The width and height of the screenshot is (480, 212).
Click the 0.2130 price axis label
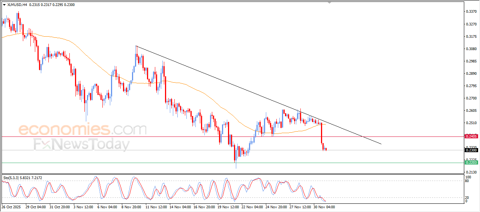tap(471, 172)
